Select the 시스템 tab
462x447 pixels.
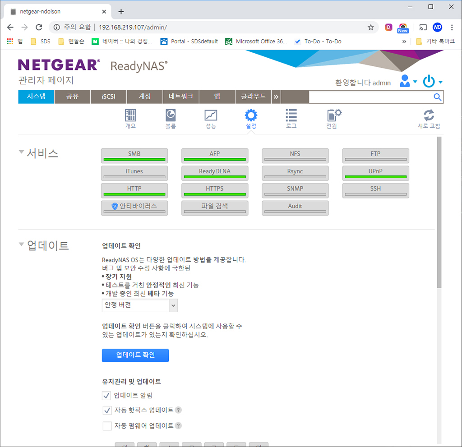36,97
